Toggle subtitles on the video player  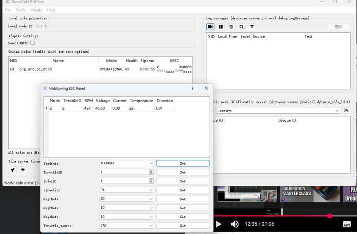click(347, 224)
